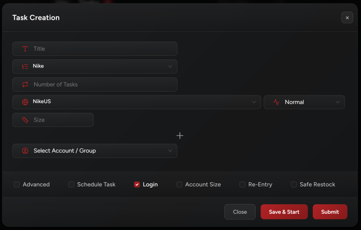Click the red T icon in Title field
Image resolution: width=361 pixels, height=230 pixels.
[x=25, y=49]
